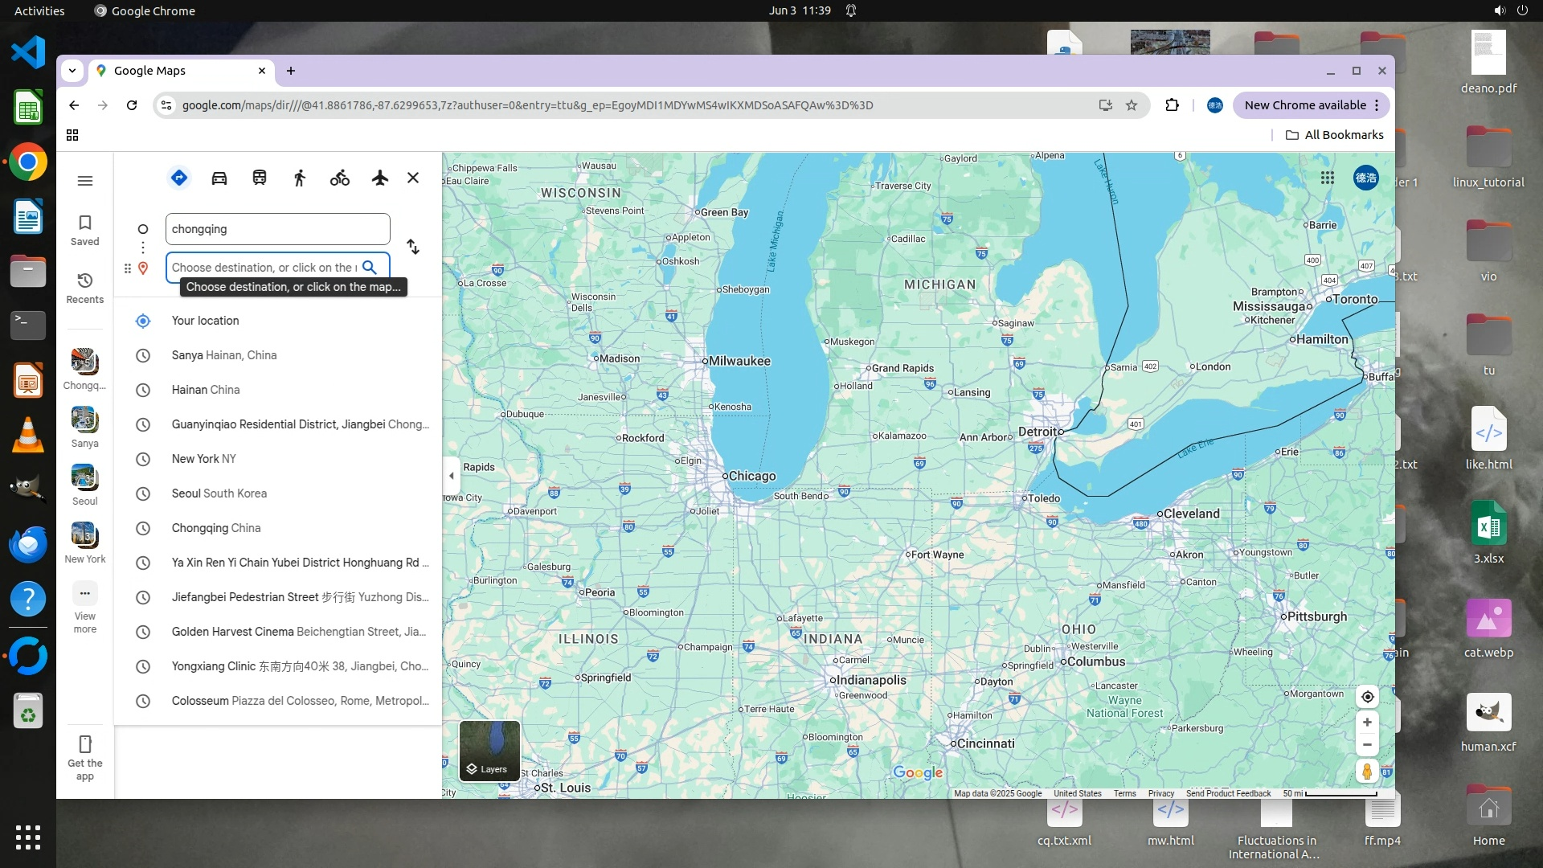Open the Maps hamburger menu
The width and height of the screenshot is (1543, 868).
coord(85,181)
